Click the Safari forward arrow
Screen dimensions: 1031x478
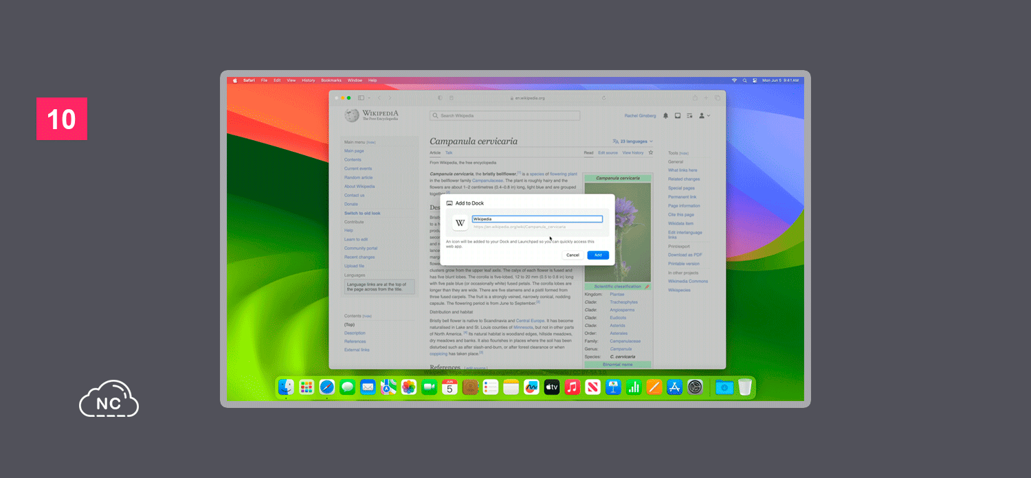(x=390, y=98)
